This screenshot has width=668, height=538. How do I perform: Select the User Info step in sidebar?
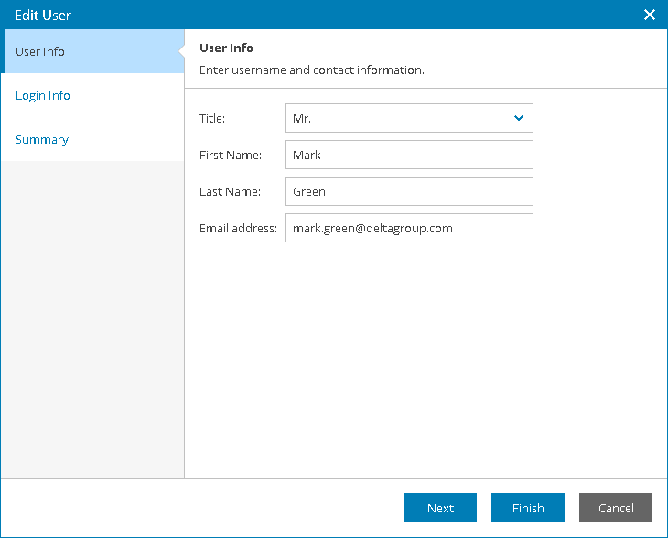pos(92,51)
